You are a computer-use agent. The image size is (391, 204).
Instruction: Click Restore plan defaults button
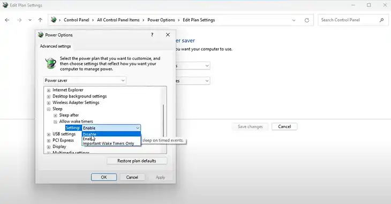137,161
